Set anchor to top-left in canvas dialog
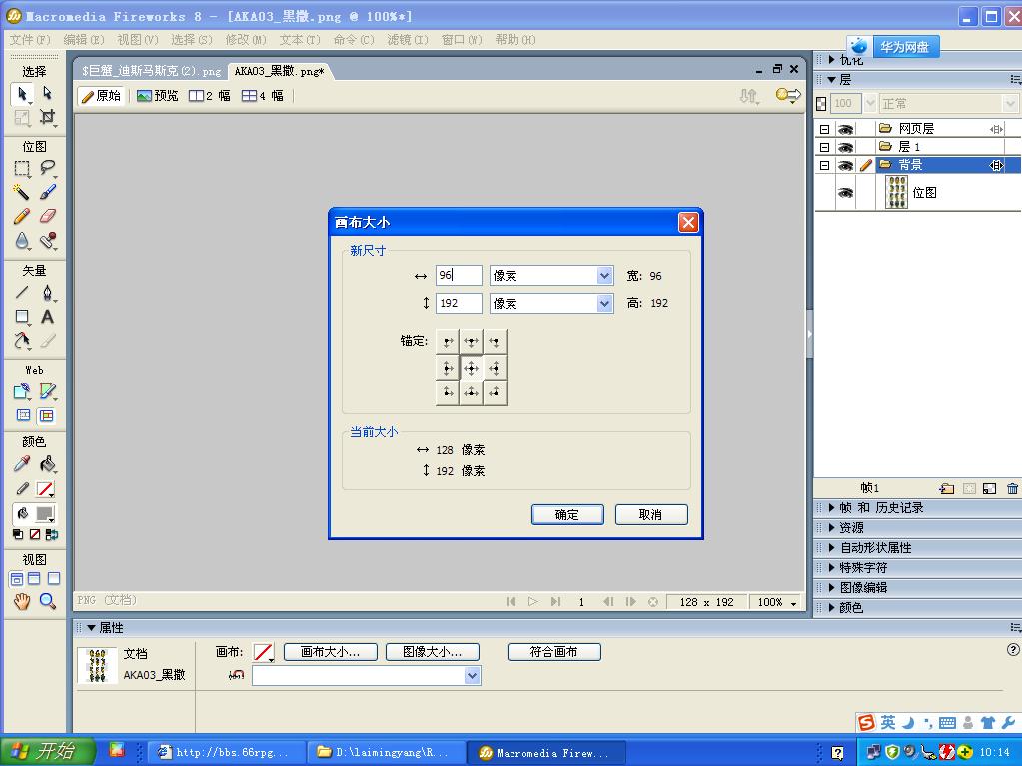 point(448,342)
